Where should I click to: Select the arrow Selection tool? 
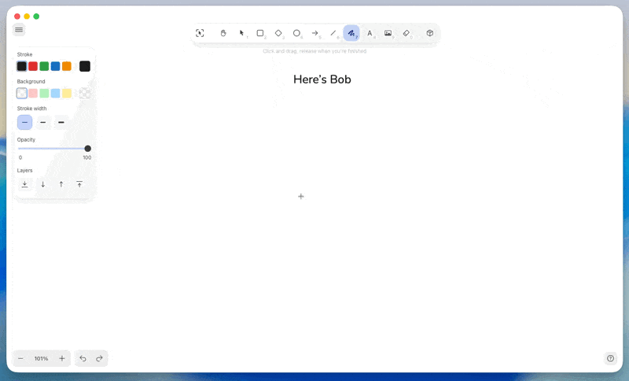click(241, 33)
